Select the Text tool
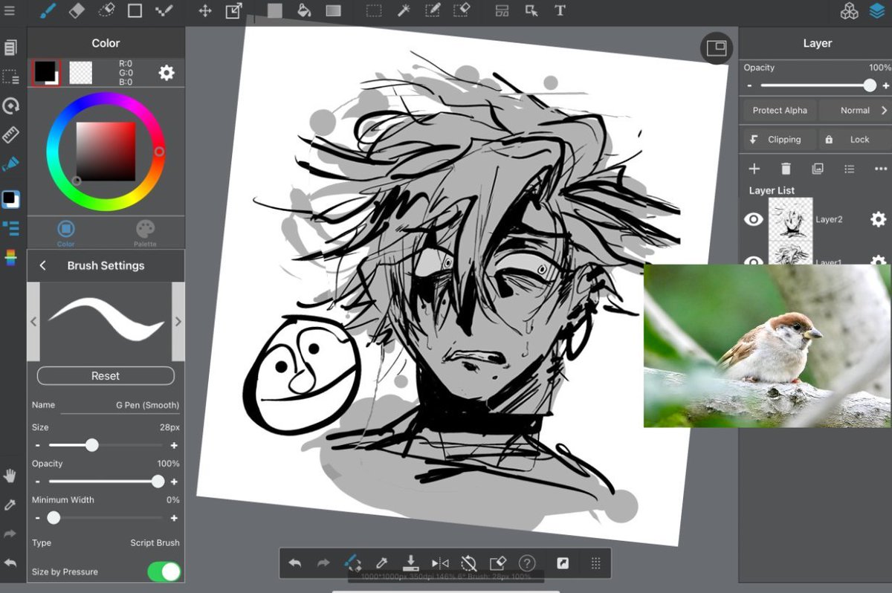The width and height of the screenshot is (892, 593). 560,11
